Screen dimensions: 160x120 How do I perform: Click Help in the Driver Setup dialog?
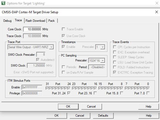point(148,107)
